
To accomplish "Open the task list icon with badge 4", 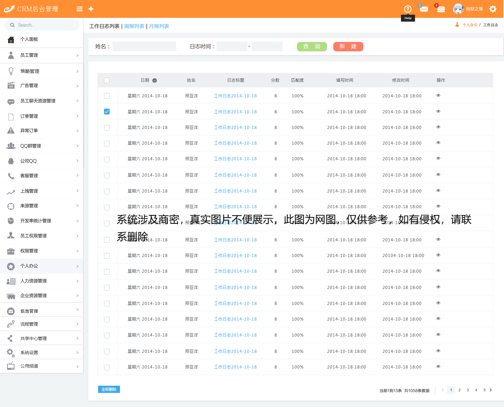I will point(441,9).
